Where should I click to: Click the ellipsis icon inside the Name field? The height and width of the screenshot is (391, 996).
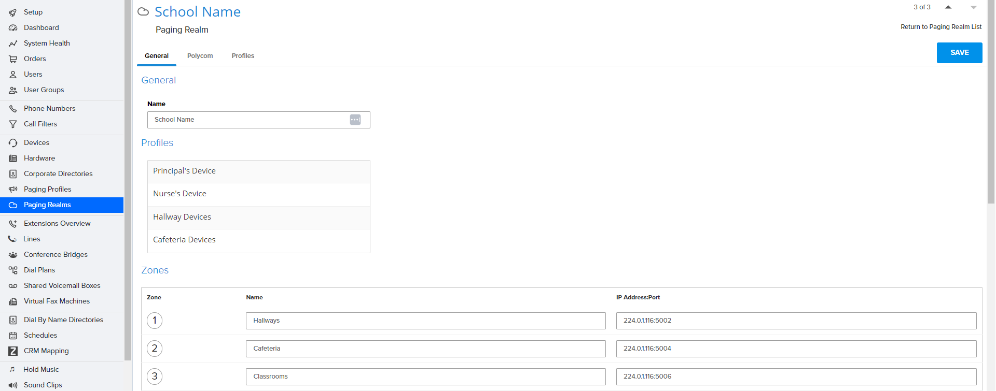[355, 120]
